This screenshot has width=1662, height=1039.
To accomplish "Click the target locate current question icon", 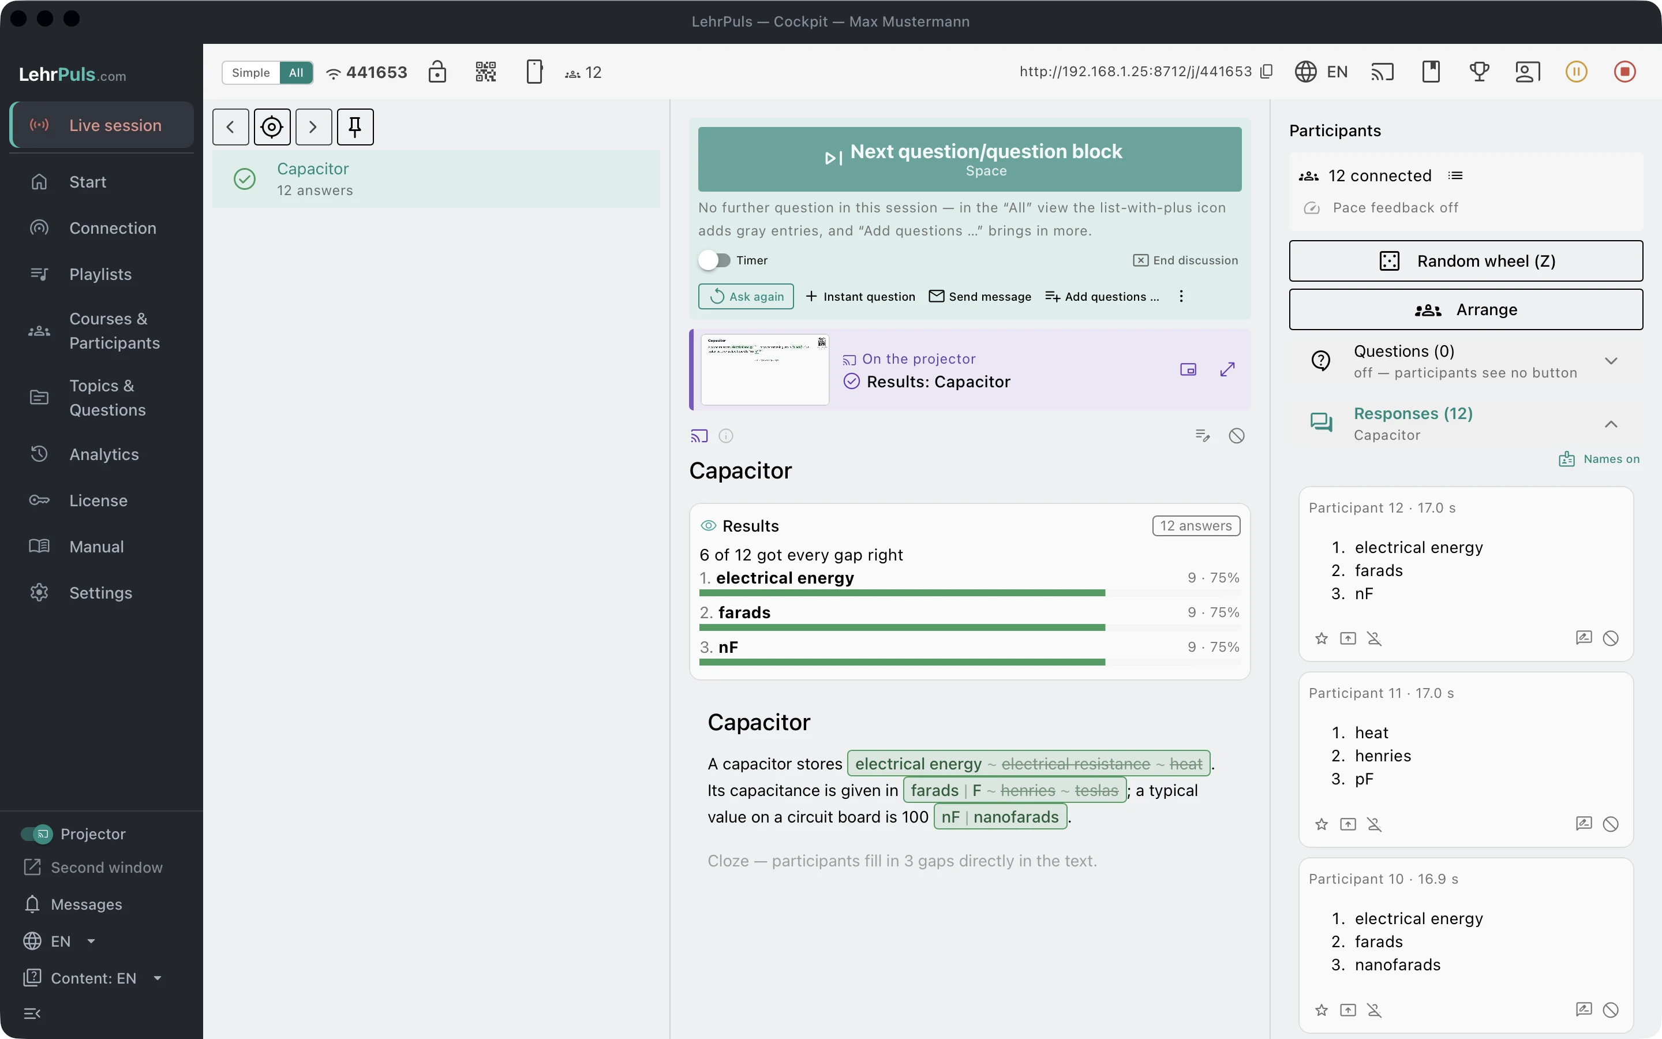I will click(272, 127).
